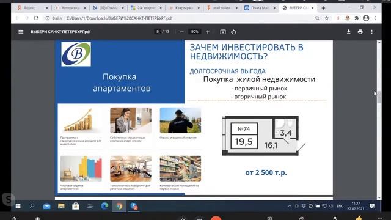Download the PDF file
The image size is (391, 220).
349,32
